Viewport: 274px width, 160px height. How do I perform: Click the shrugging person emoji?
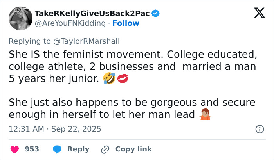click(205, 114)
